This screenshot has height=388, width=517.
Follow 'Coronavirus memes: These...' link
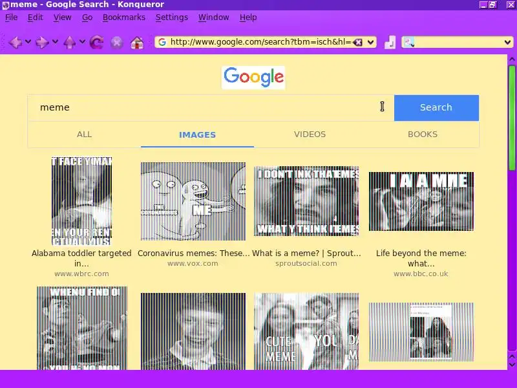coord(193,253)
